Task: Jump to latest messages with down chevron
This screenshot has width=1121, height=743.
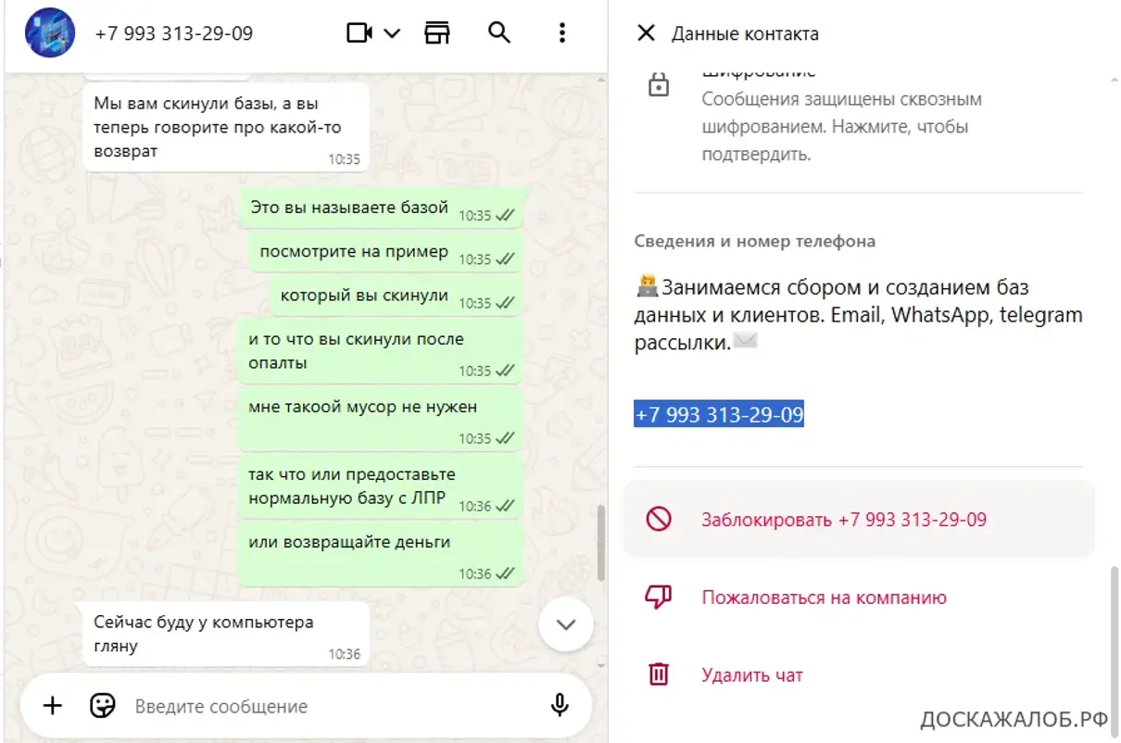Action: 565,624
